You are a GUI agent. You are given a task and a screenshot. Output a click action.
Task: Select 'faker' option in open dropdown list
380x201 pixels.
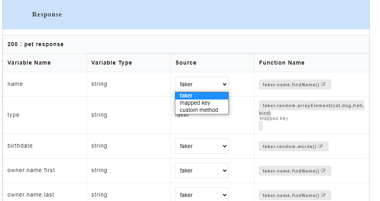coord(201,95)
